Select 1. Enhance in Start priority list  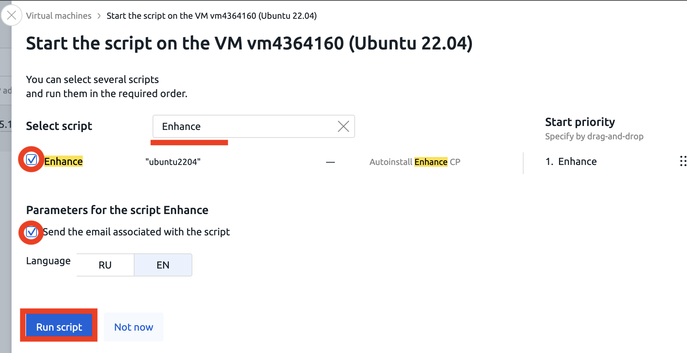coord(571,161)
